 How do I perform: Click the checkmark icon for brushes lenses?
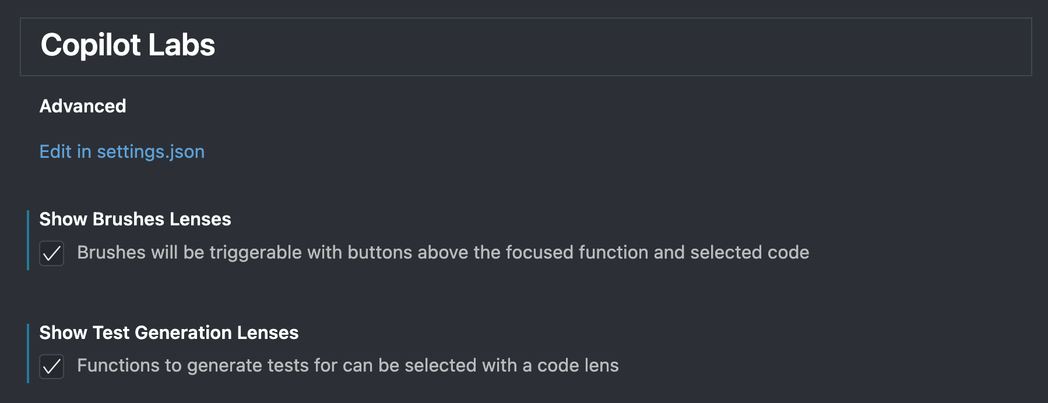51,253
